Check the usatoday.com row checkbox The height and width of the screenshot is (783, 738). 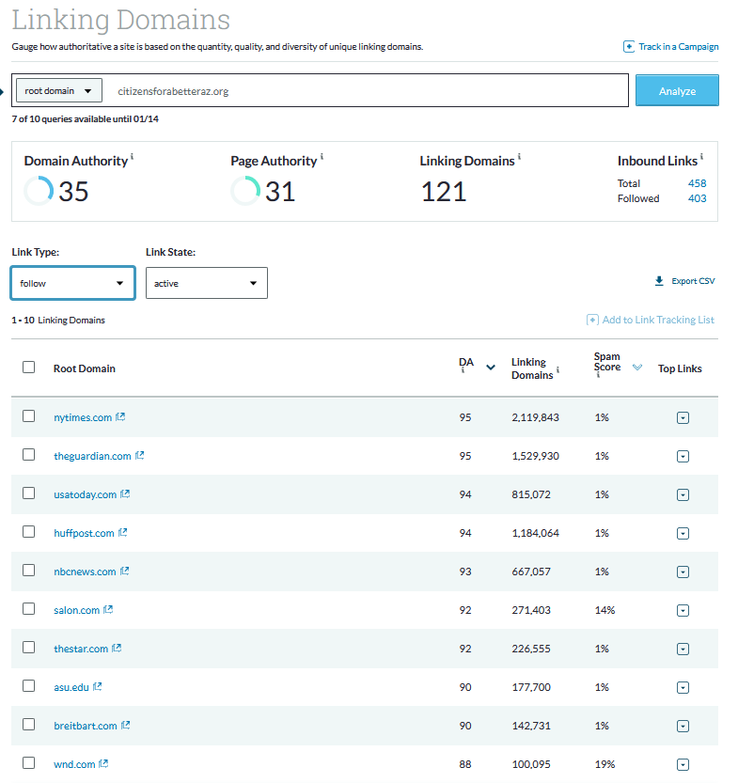tap(28, 493)
